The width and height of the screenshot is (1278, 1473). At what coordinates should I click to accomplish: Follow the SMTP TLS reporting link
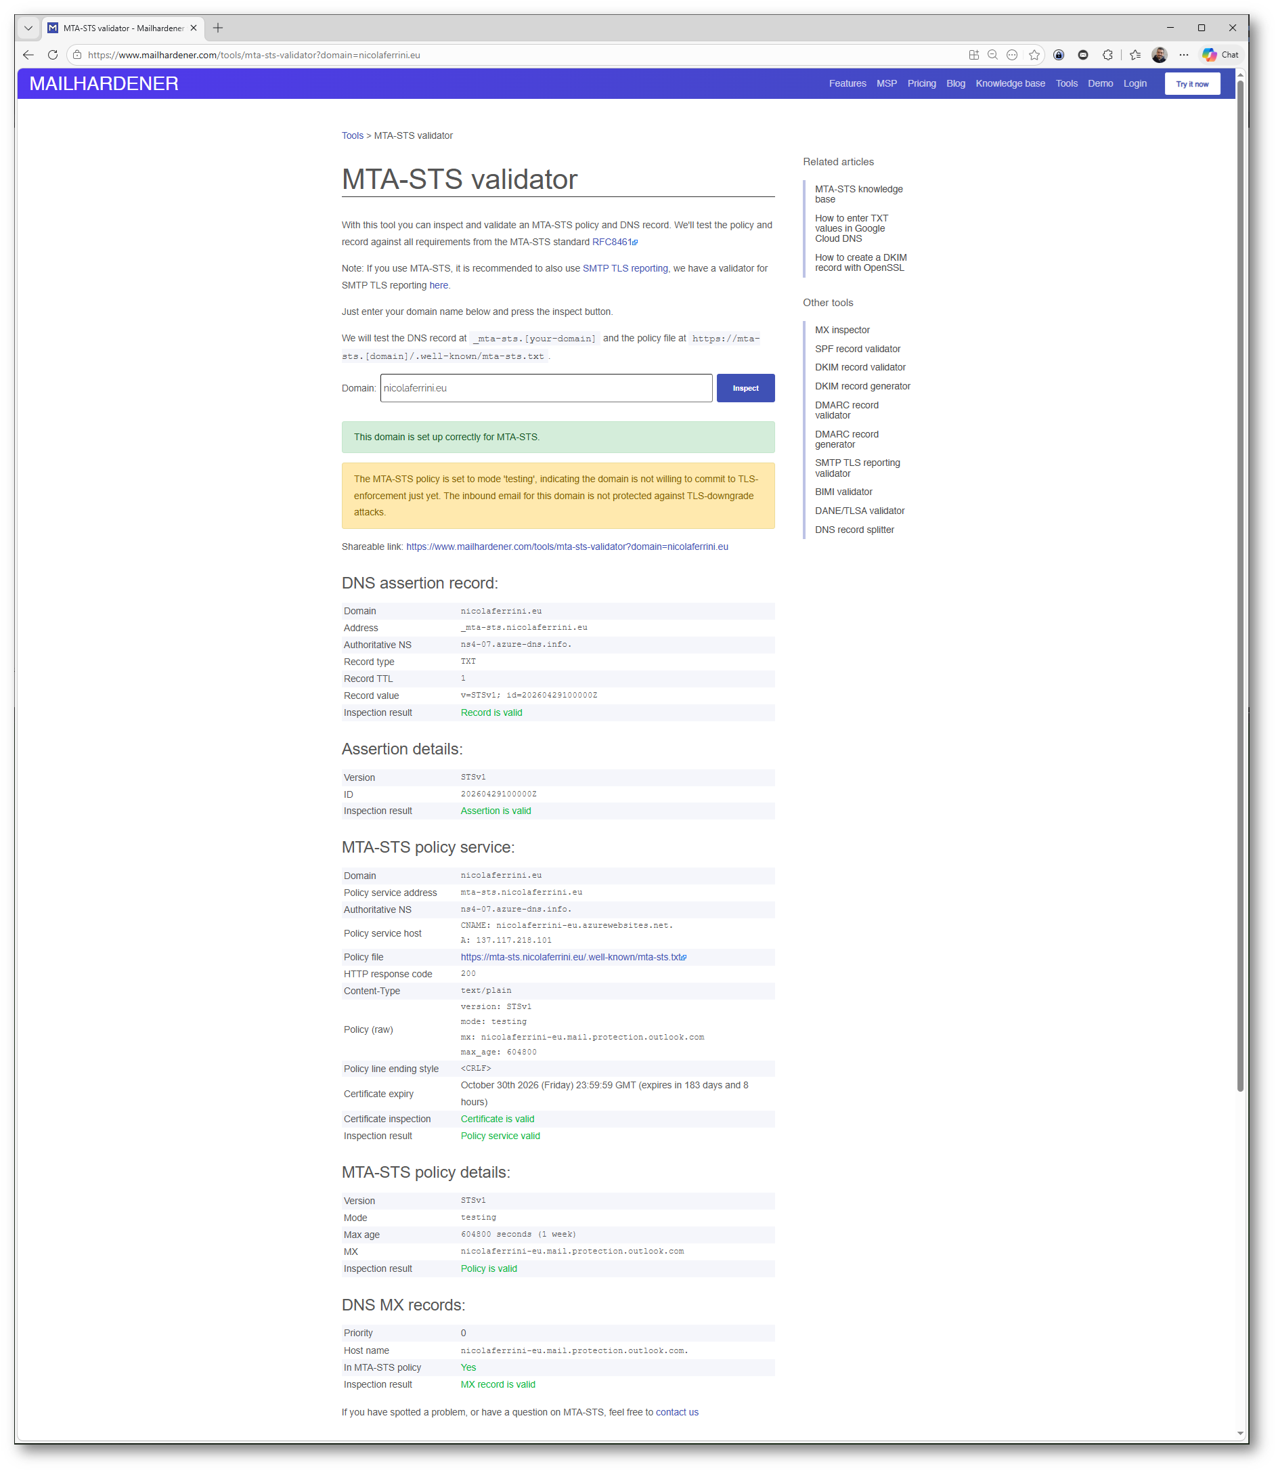tap(625, 268)
